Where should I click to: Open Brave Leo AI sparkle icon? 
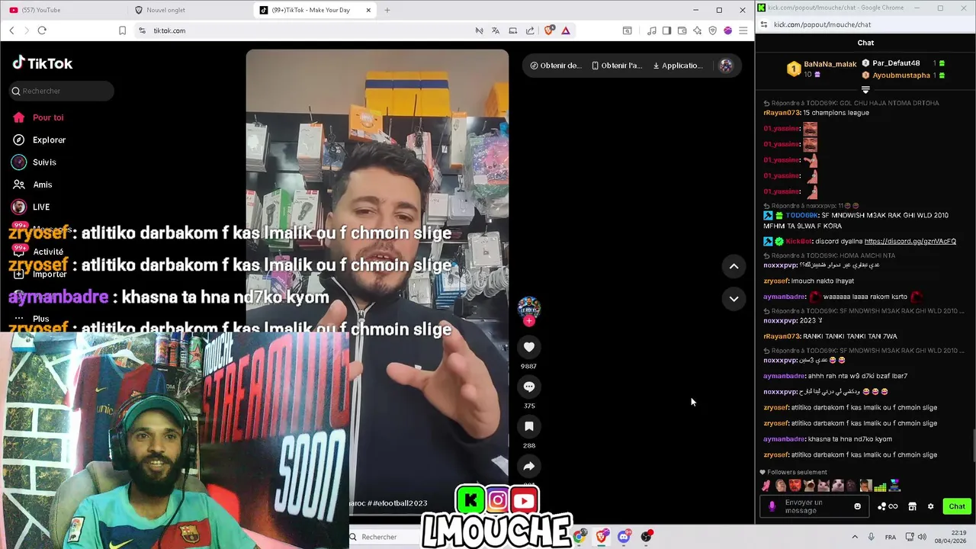pyautogui.click(x=697, y=30)
